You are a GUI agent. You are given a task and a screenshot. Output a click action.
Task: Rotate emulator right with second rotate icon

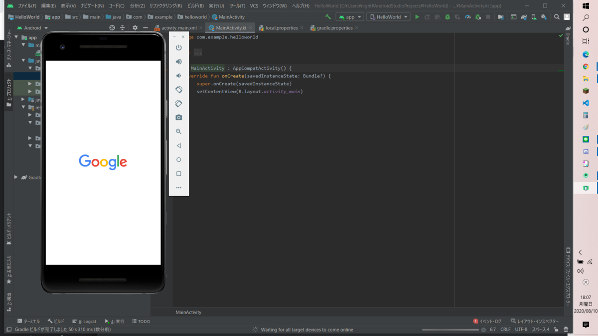point(178,104)
